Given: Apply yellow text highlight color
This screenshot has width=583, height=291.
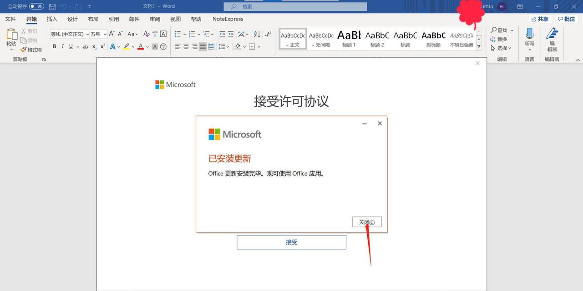Looking at the screenshot, I should point(127,46).
